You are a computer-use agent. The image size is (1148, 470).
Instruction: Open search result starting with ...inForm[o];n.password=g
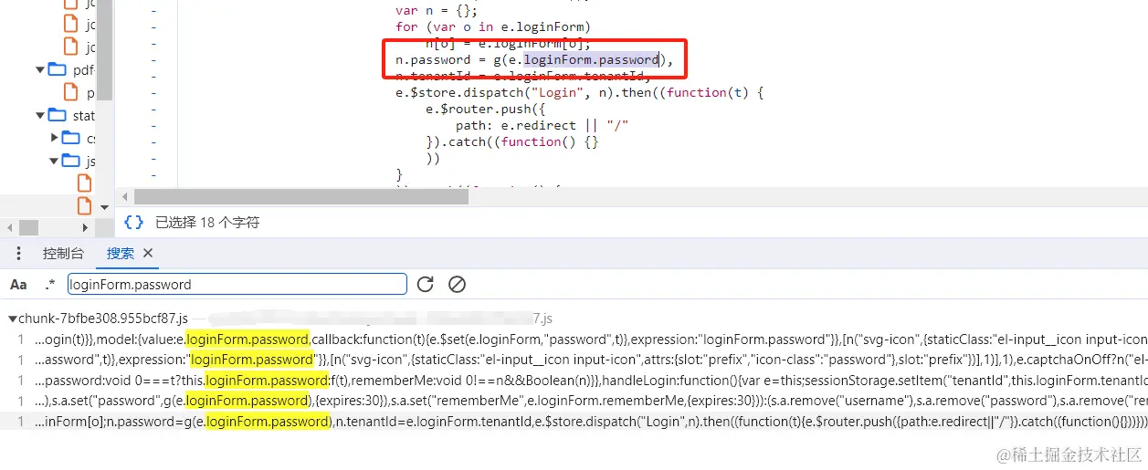tap(591, 421)
